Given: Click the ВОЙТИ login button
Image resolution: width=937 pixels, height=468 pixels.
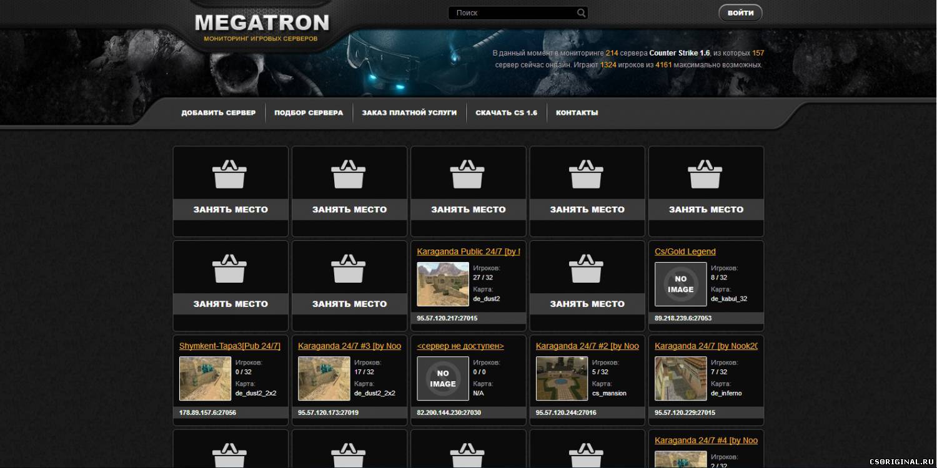Looking at the screenshot, I should [x=740, y=12].
